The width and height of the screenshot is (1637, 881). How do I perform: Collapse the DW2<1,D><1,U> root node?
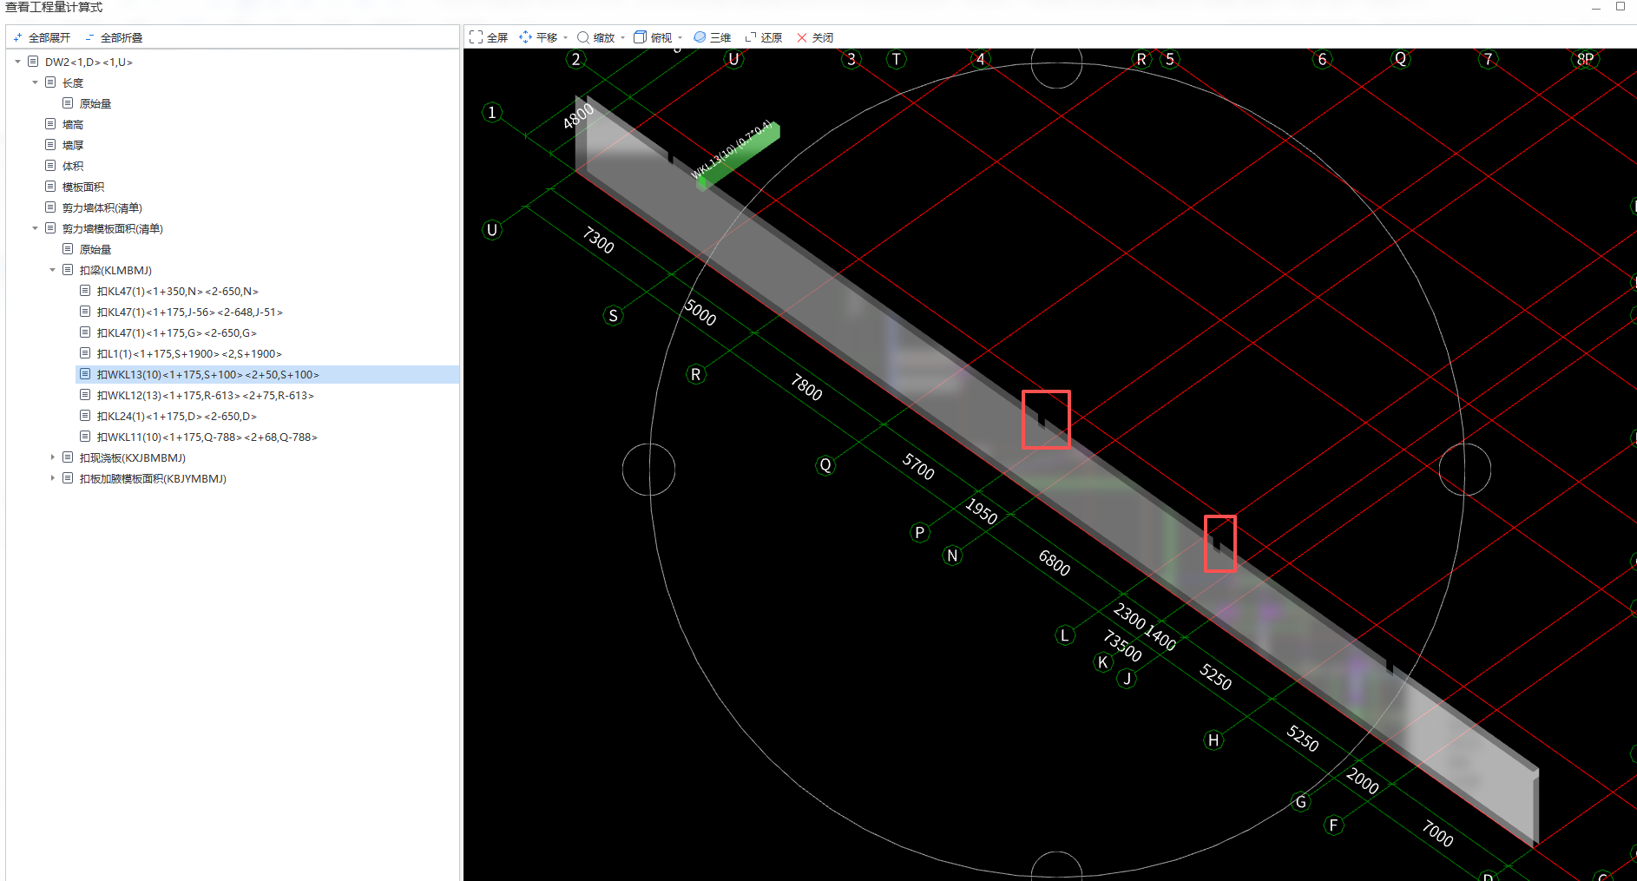click(17, 62)
